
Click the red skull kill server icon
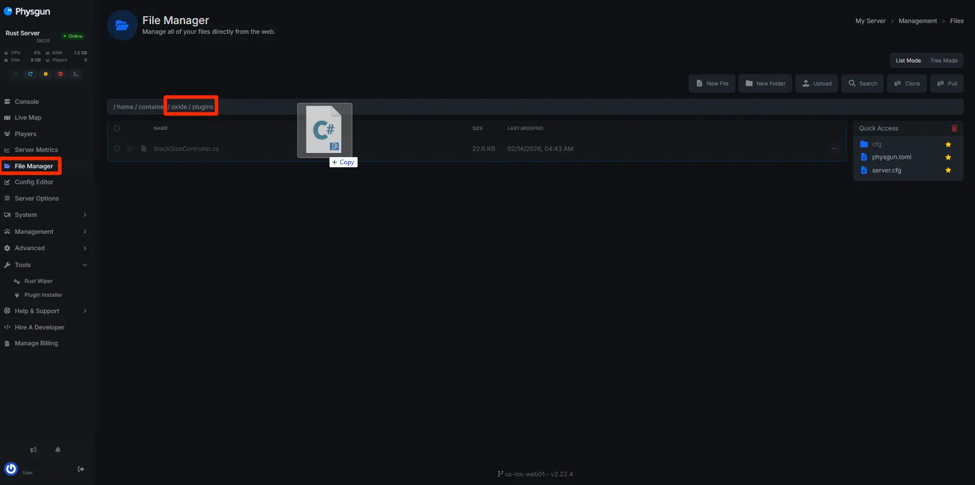pyautogui.click(x=60, y=74)
